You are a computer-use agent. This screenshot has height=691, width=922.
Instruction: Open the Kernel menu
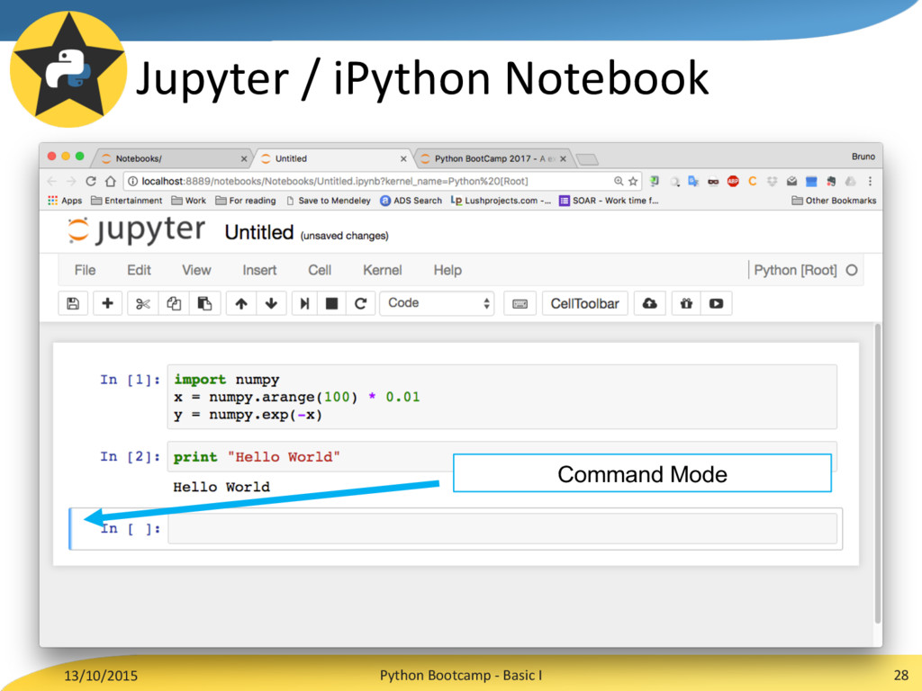click(x=382, y=270)
